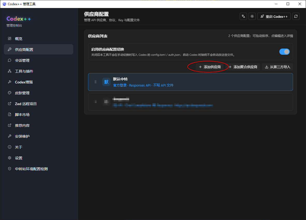Viewport: 306px width, 220px height.
Task: Open 中转站环境配置检测
Action: tap(39, 169)
